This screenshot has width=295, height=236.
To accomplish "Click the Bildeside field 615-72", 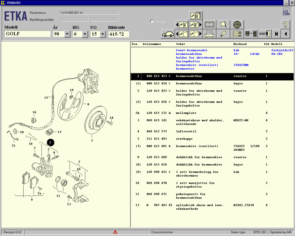I will click(x=119, y=34).
